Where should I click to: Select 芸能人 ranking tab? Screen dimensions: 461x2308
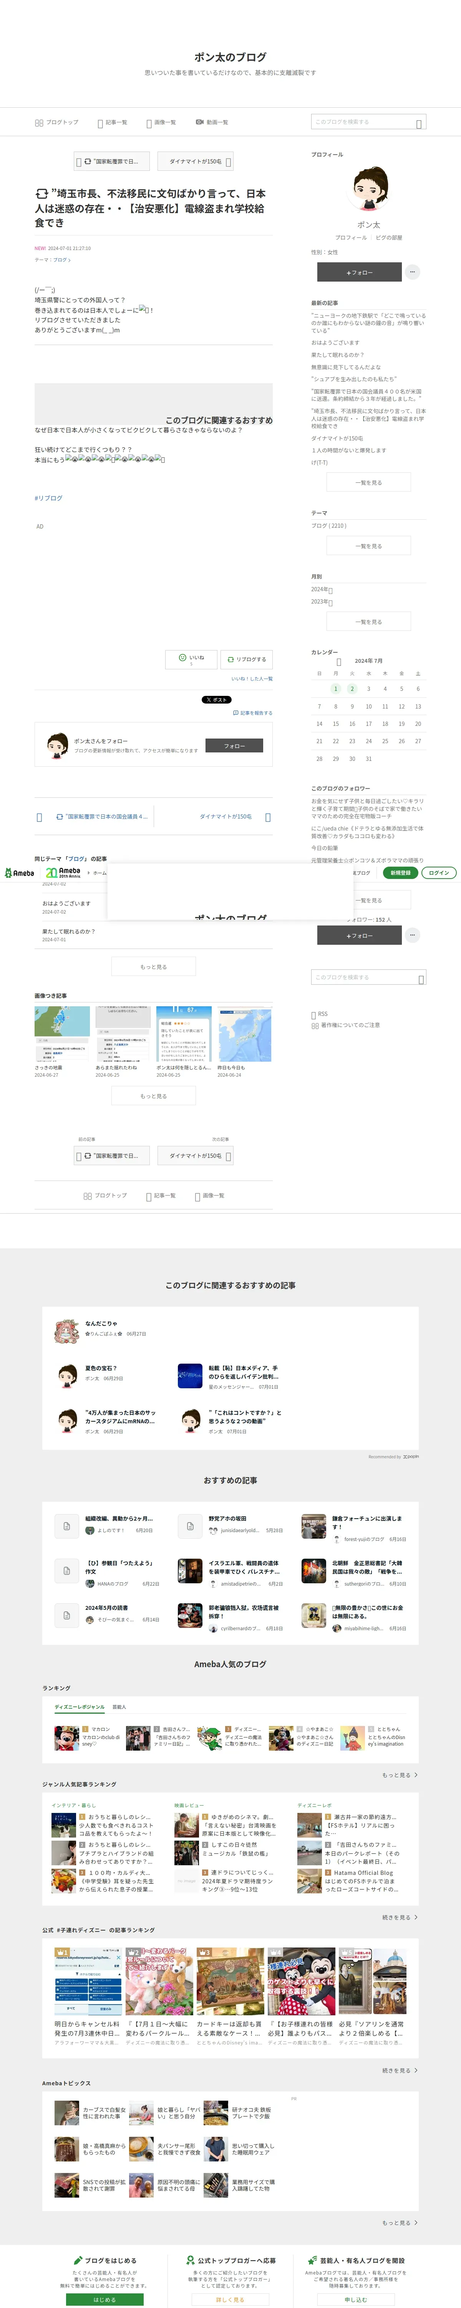point(119,1708)
